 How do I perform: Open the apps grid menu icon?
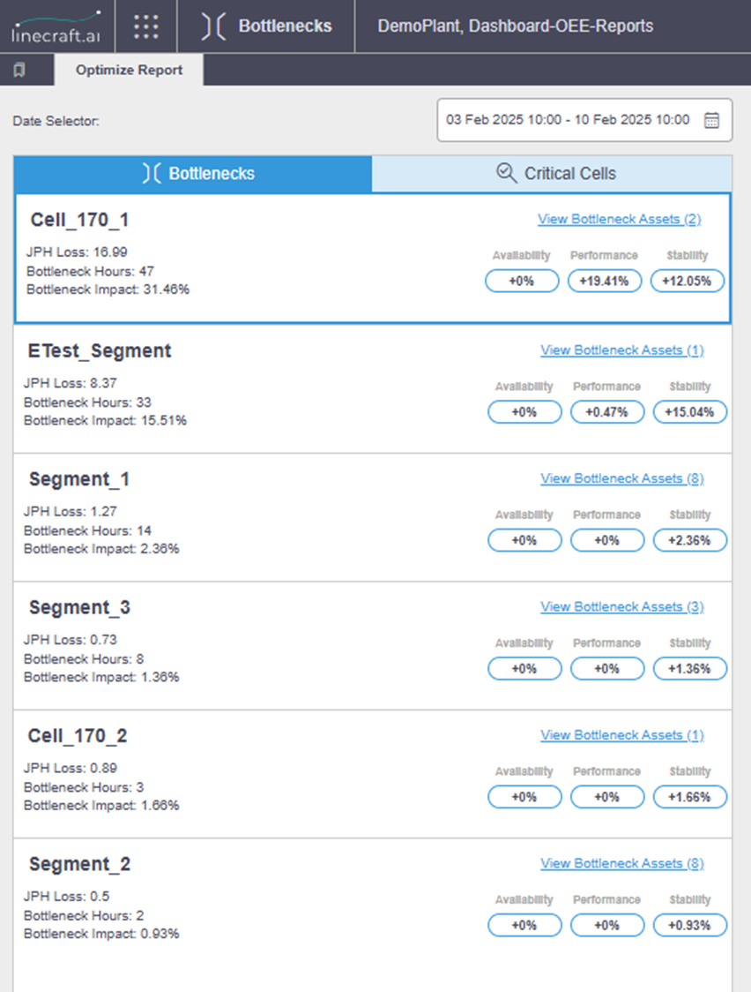click(146, 26)
